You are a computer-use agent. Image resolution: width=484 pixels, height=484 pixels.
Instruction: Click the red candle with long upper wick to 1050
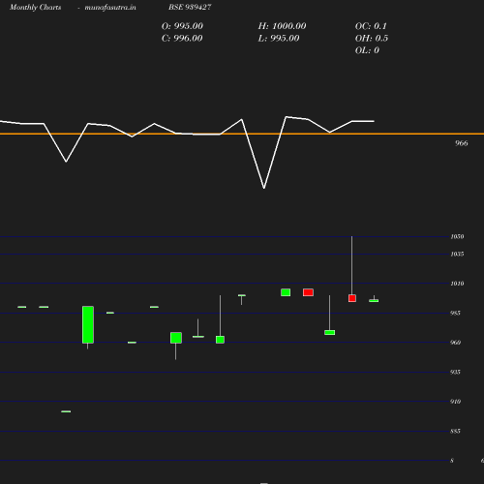[x=352, y=298]
